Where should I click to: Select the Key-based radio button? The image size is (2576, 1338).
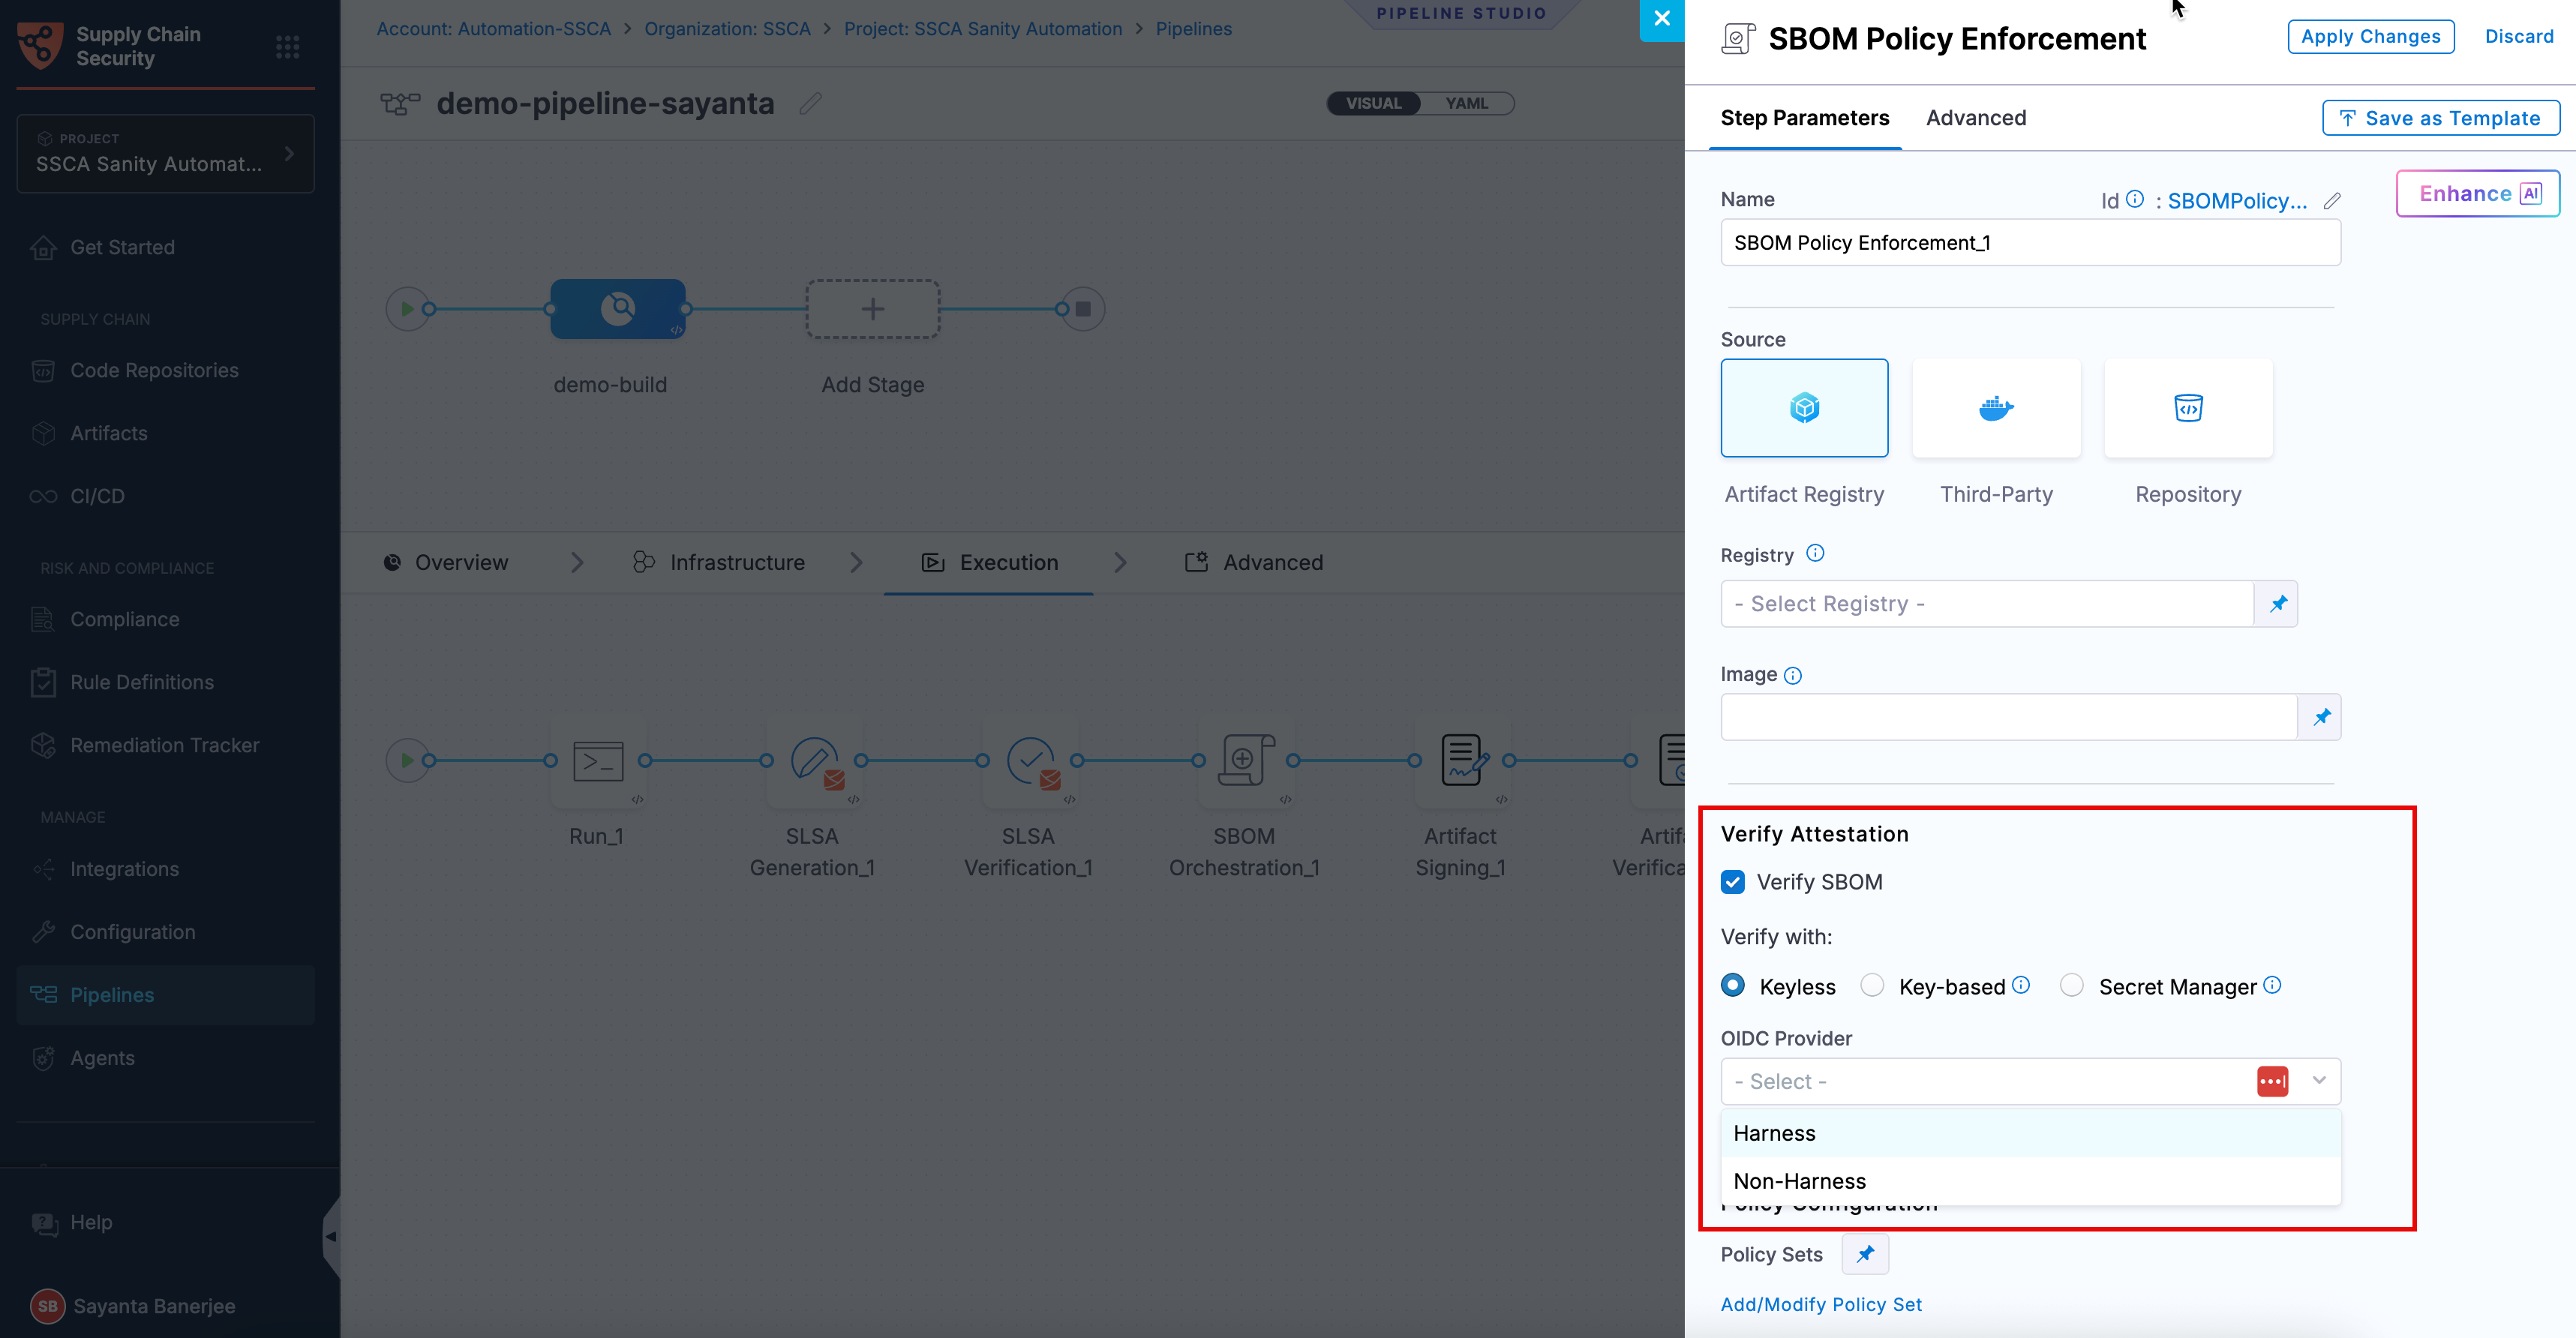pyautogui.click(x=1872, y=986)
